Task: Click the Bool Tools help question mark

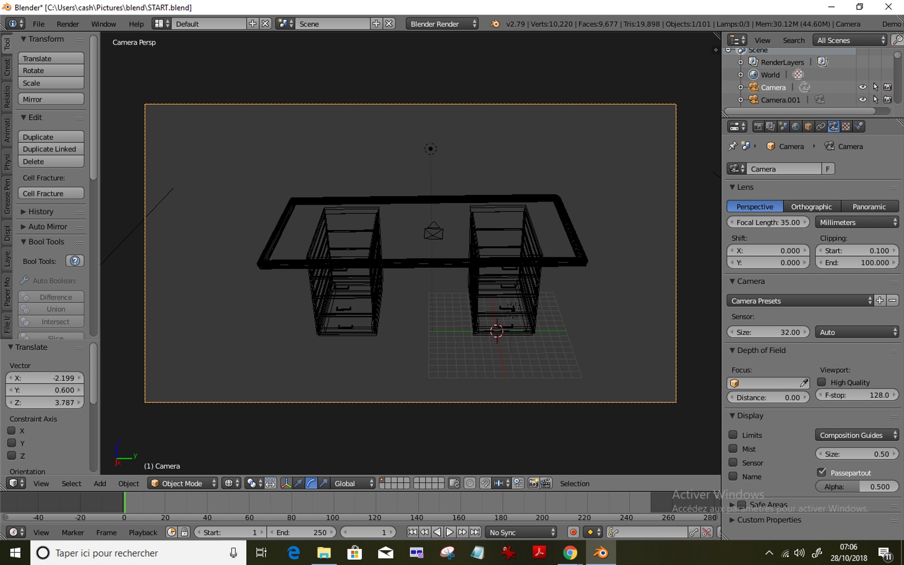Action: (x=75, y=261)
